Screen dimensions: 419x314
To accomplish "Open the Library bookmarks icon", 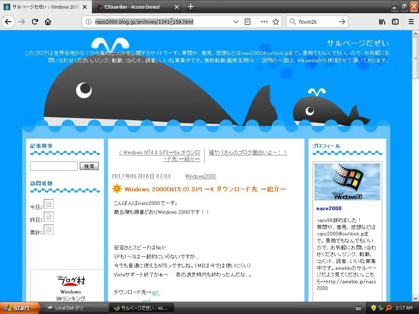I will (x=382, y=22).
